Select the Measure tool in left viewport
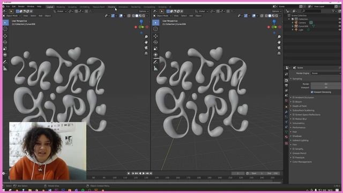 5,69
